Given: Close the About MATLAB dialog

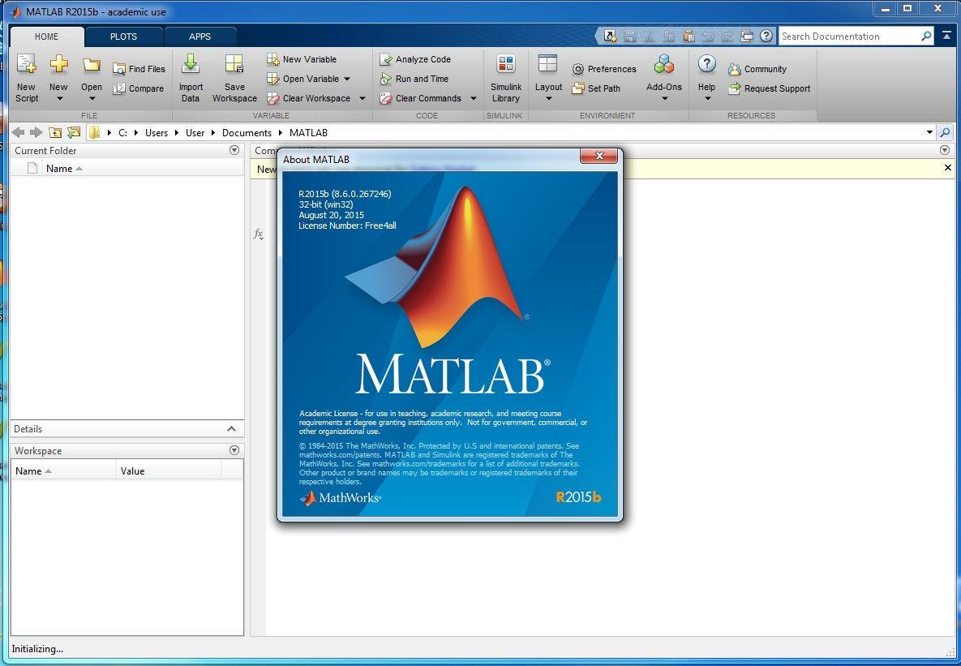Looking at the screenshot, I should pos(598,157).
